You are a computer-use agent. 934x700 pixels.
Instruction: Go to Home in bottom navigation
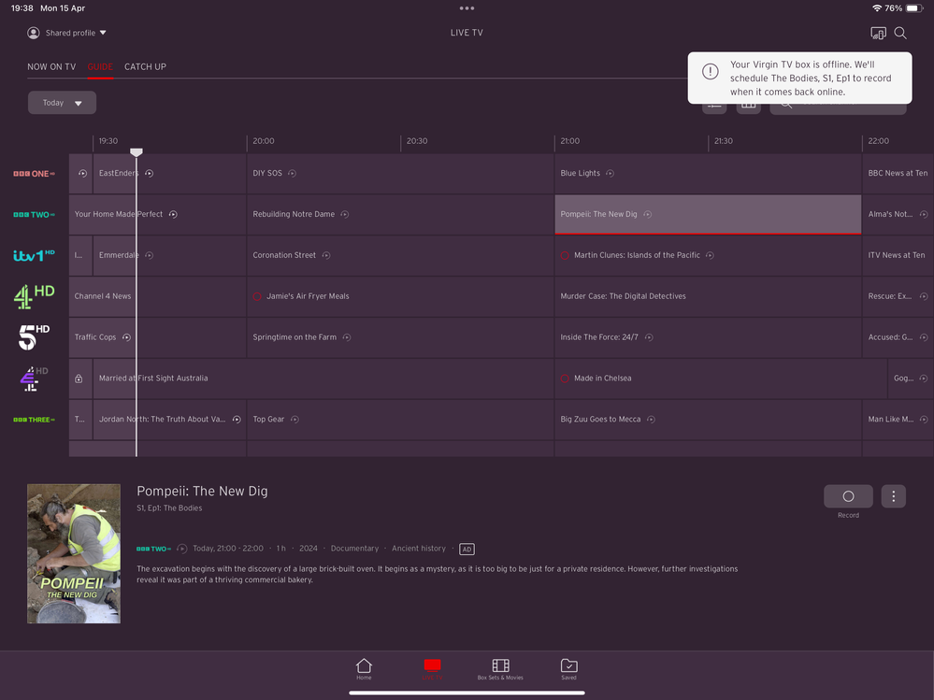[364, 669]
